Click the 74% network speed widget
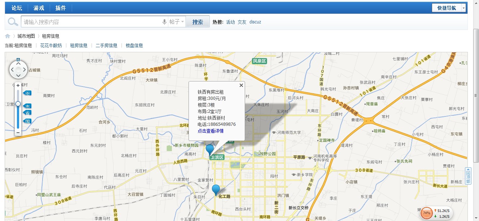 point(426,213)
